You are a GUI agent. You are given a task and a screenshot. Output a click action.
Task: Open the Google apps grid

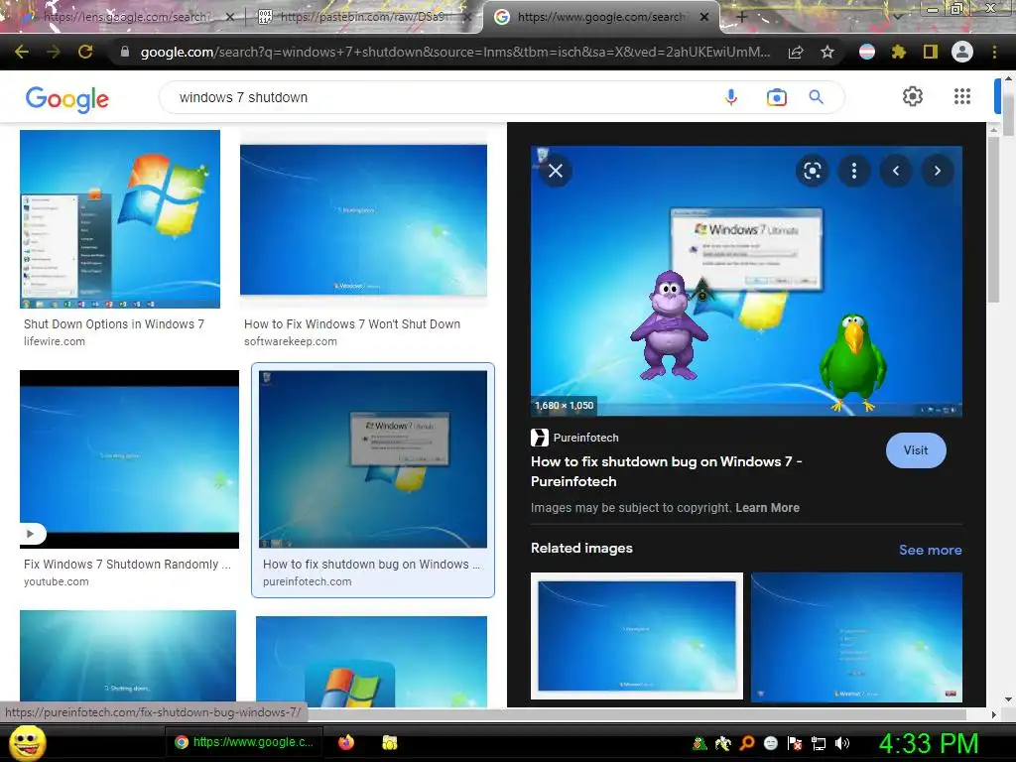click(x=962, y=96)
